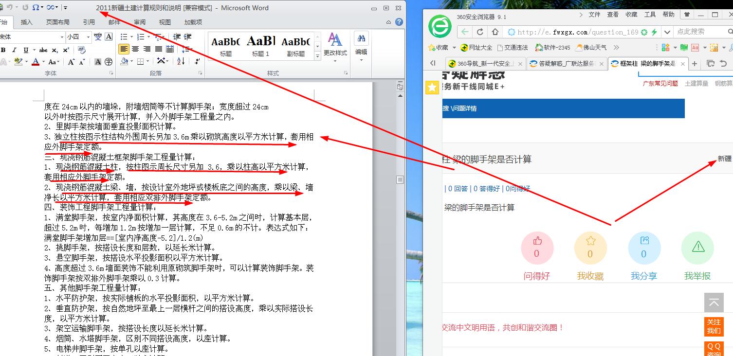Switch to 答疑解惑_广联达服务 browser tab
This screenshot has height=356, width=733.
pos(567,64)
